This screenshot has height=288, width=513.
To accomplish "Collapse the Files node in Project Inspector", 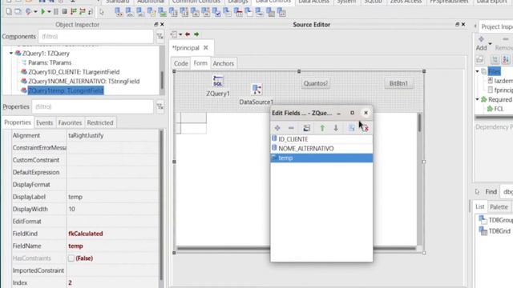I will (478, 71).
